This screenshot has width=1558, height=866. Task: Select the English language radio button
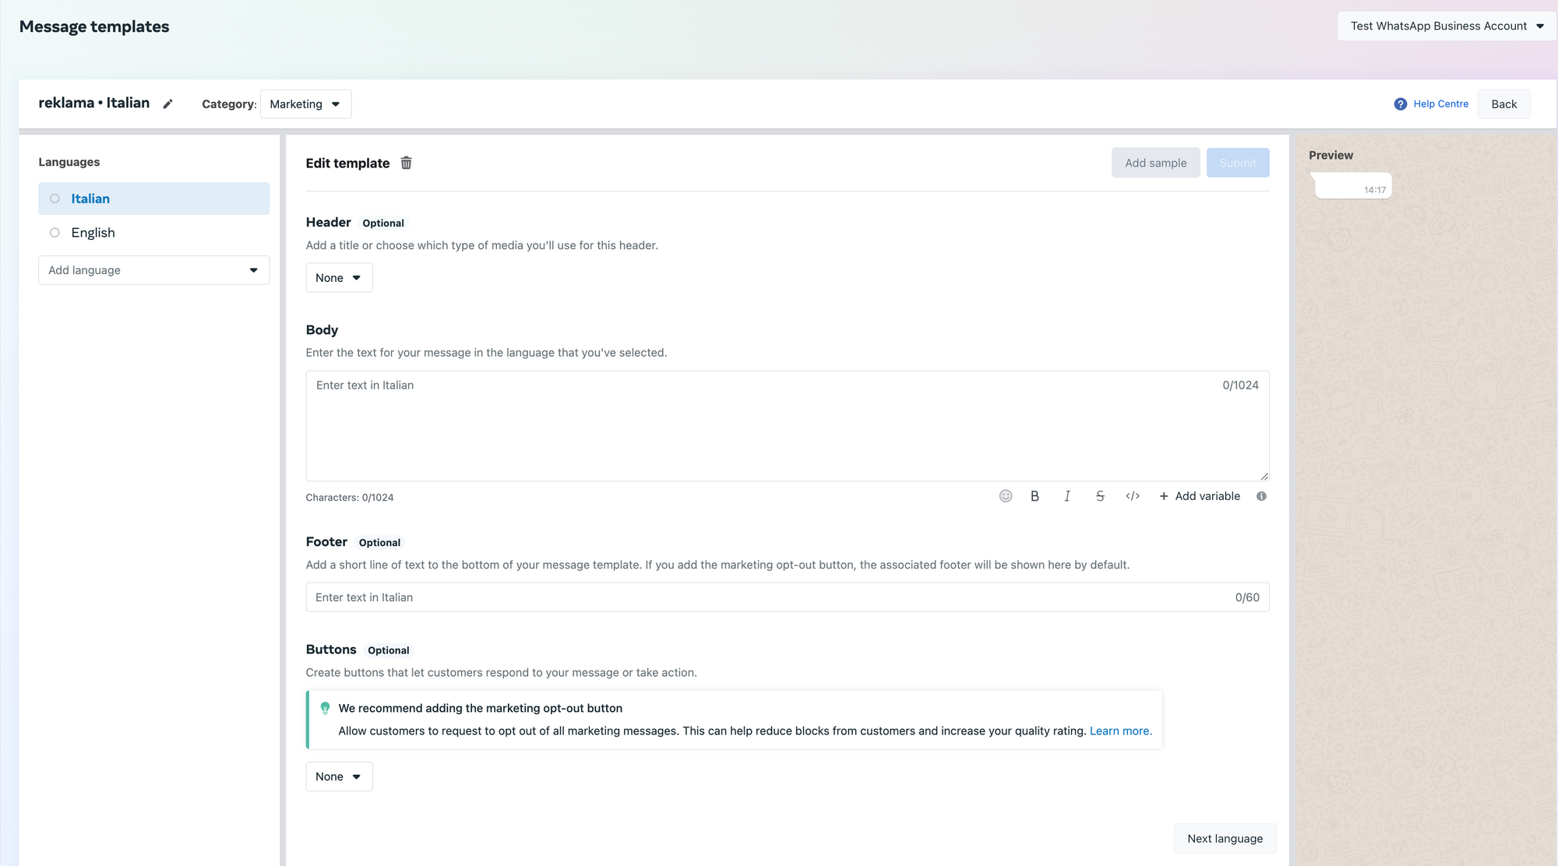click(55, 233)
